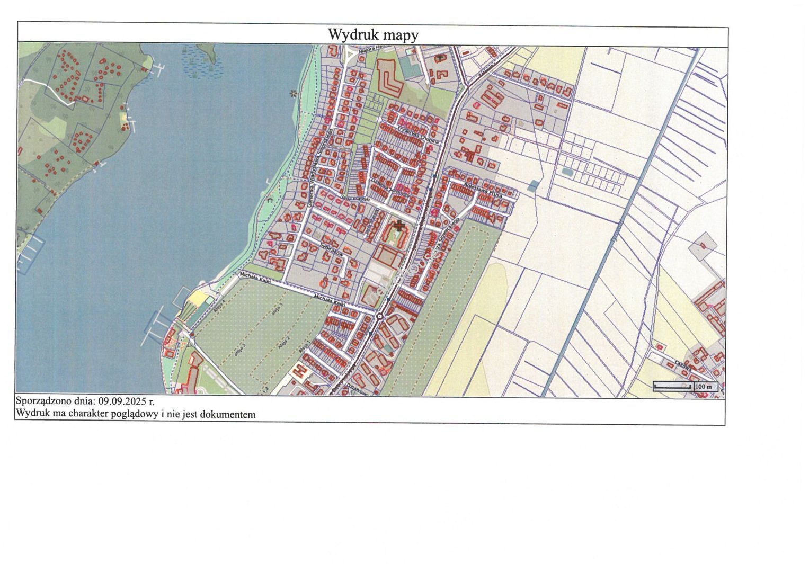Click the large L-shaped building outline
Image resolution: width=809 pixels, height=572 pixels.
click(388, 78)
